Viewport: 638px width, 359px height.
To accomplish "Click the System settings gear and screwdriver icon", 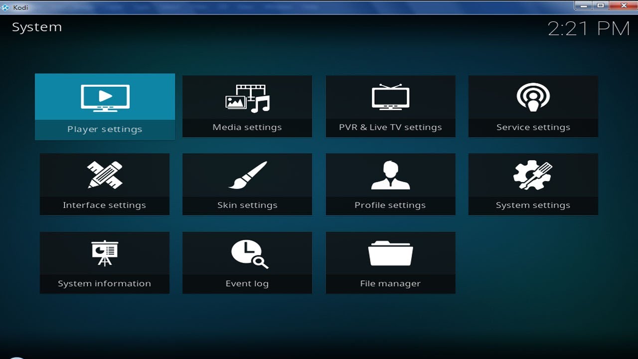I will click(533, 175).
